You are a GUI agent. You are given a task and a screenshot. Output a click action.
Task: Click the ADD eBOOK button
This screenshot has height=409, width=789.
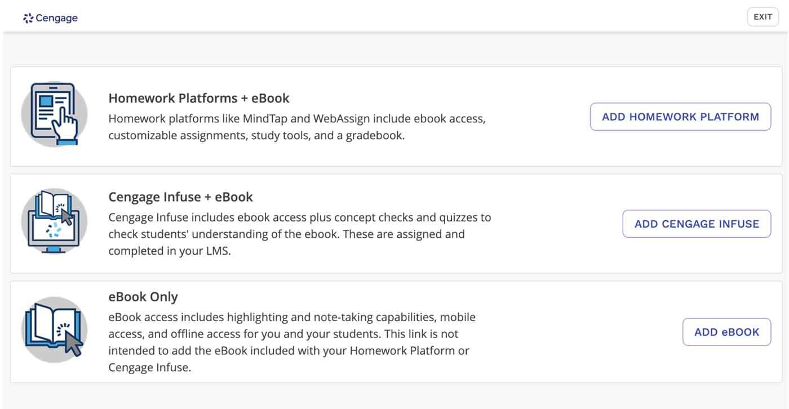tap(726, 332)
